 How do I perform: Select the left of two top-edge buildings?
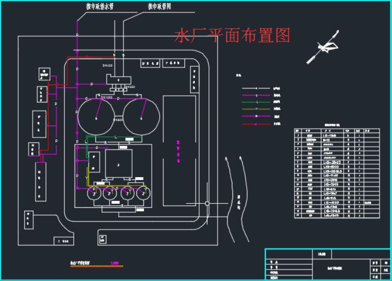point(150,63)
